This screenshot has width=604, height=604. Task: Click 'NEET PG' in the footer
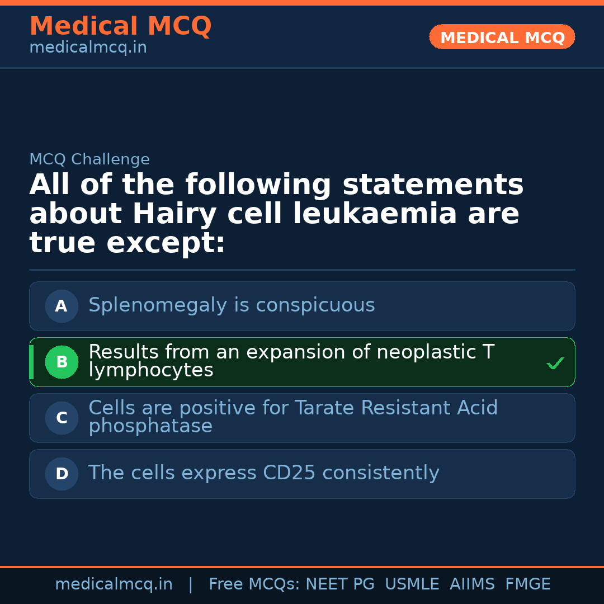pos(340,584)
